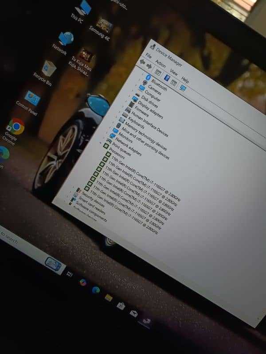Click the Network adapters label

pos(128,147)
